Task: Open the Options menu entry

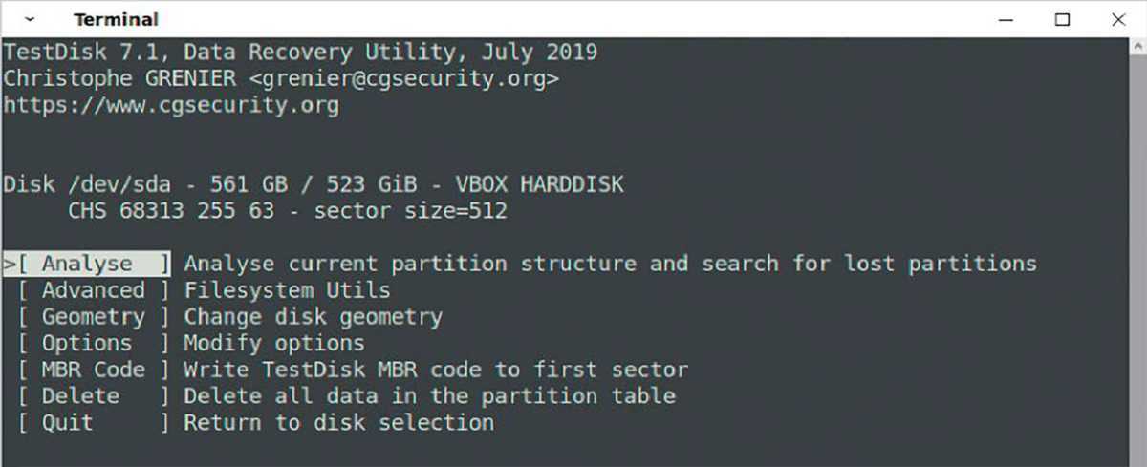Action: pyautogui.click(x=87, y=343)
